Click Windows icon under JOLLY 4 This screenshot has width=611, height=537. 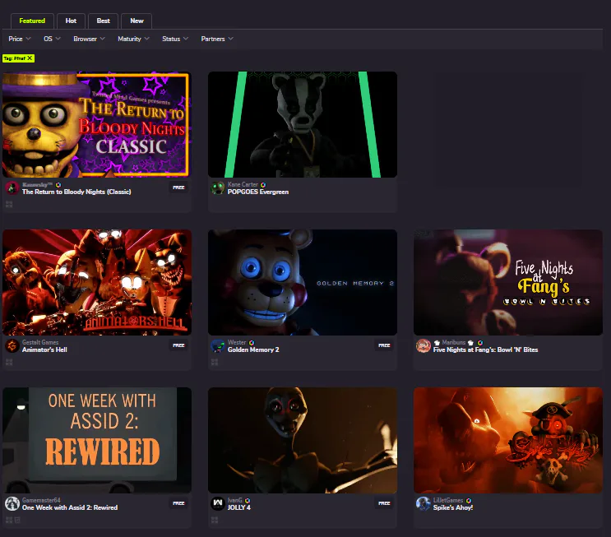(215, 520)
